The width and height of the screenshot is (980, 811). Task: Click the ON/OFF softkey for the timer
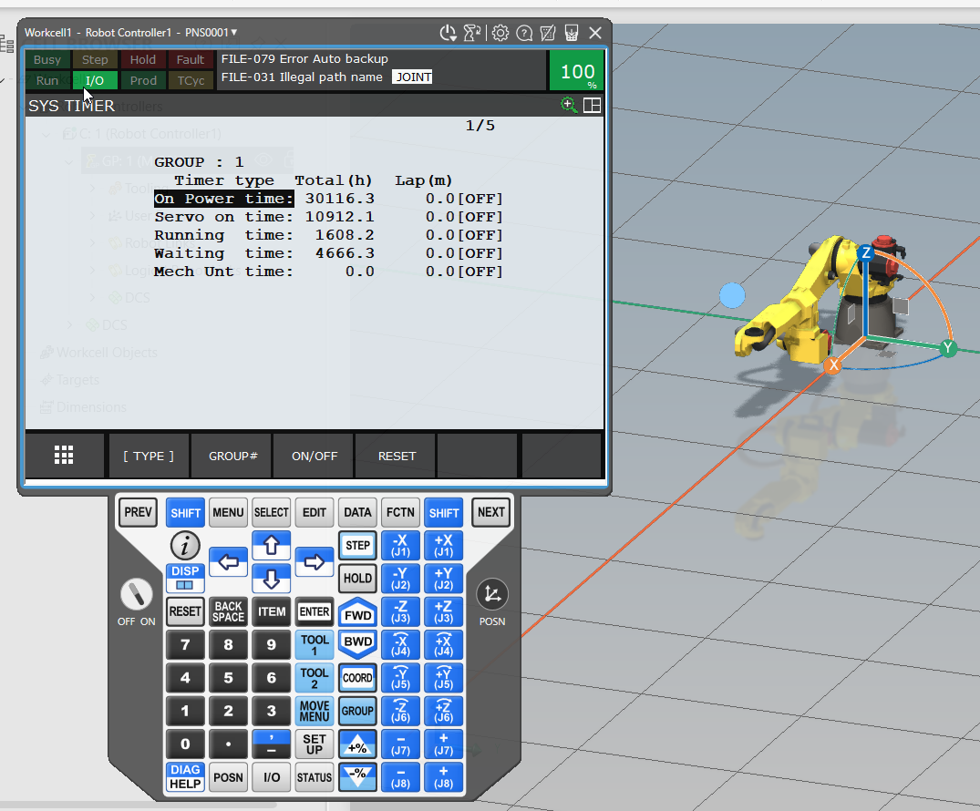click(x=315, y=456)
